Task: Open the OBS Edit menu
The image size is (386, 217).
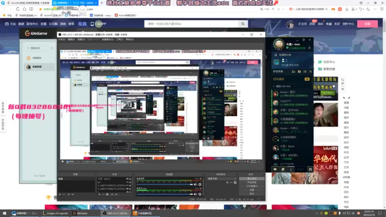Action: [x=71, y=40]
